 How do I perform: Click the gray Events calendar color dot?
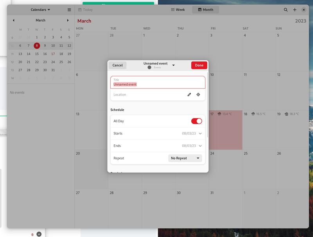149,67
